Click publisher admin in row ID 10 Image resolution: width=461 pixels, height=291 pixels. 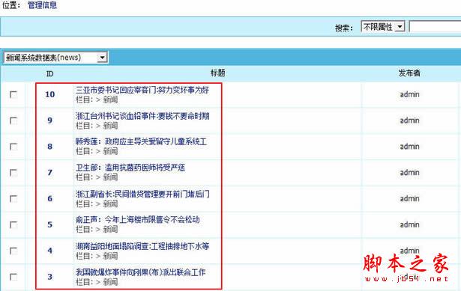[x=409, y=94]
